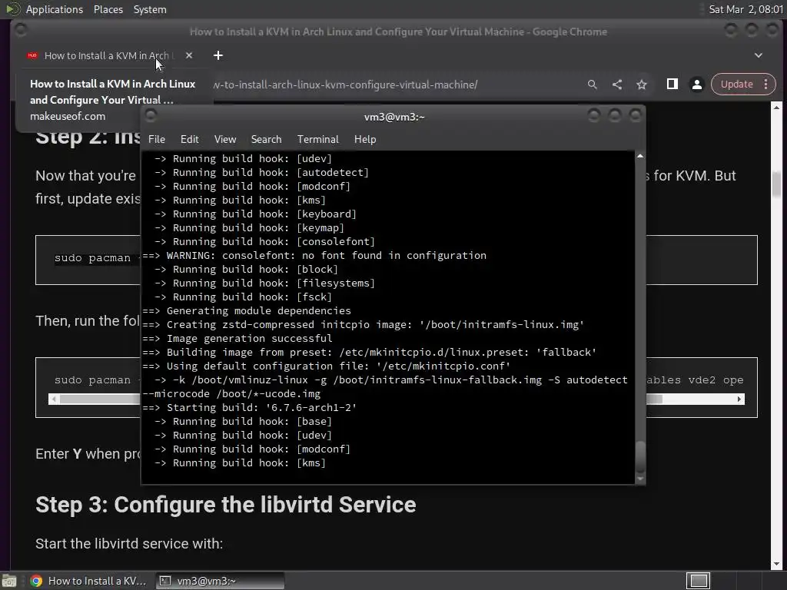Open a new Chrome tab with plus
Screen dimensions: 787x590
(x=218, y=55)
